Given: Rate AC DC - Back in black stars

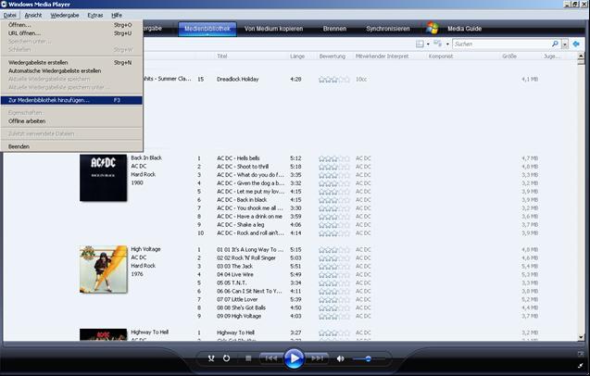Looking at the screenshot, I should [x=334, y=200].
